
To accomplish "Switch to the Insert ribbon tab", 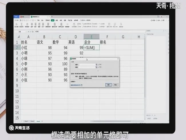I will click(42, 20).
